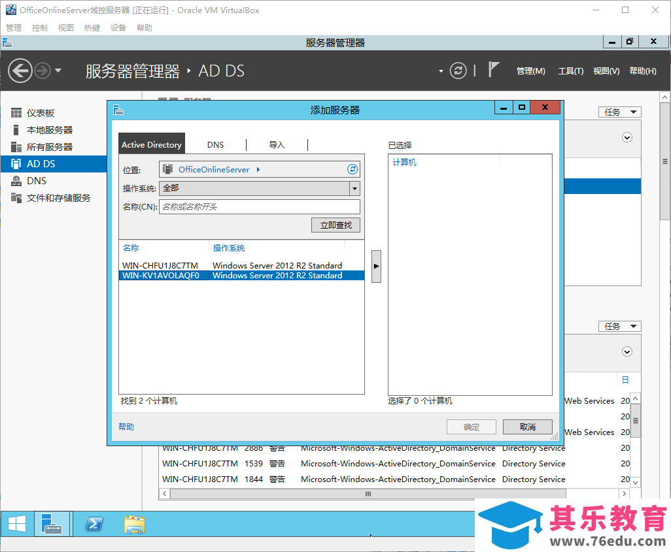Open the lower 任务 dropdown in Server Manager
The height and width of the screenshot is (552, 671).
[x=619, y=326]
